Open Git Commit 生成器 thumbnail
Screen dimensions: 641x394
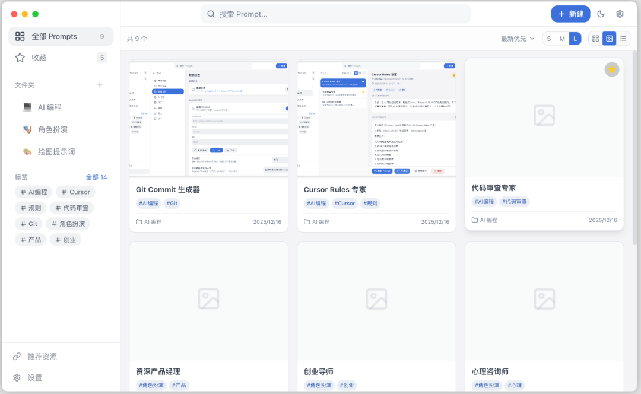[x=208, y=119]
